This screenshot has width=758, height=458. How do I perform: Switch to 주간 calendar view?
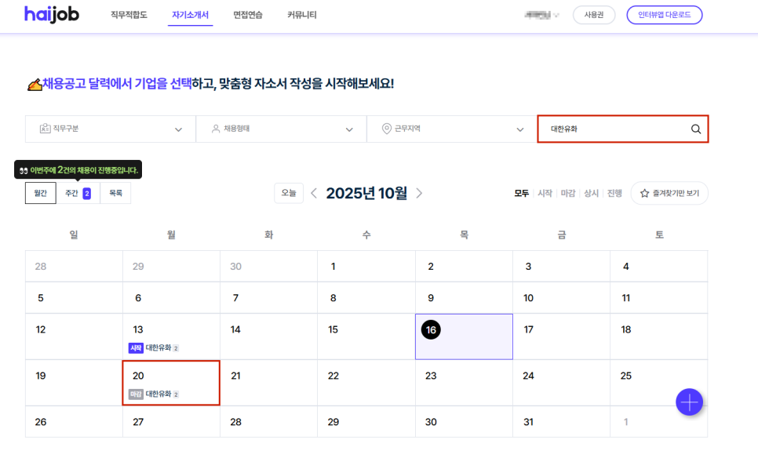coord(77,193)
